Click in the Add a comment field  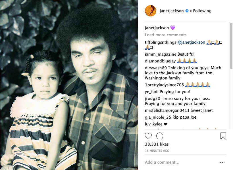tap(179, 162)
